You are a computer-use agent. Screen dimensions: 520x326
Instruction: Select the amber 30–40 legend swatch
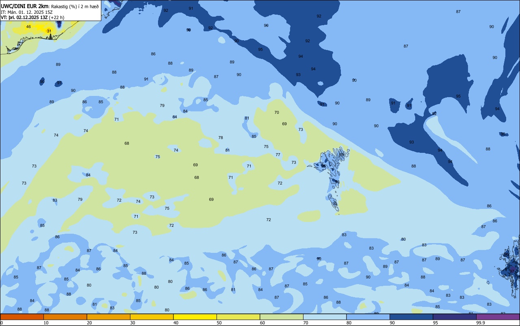(x=152, y=317)
